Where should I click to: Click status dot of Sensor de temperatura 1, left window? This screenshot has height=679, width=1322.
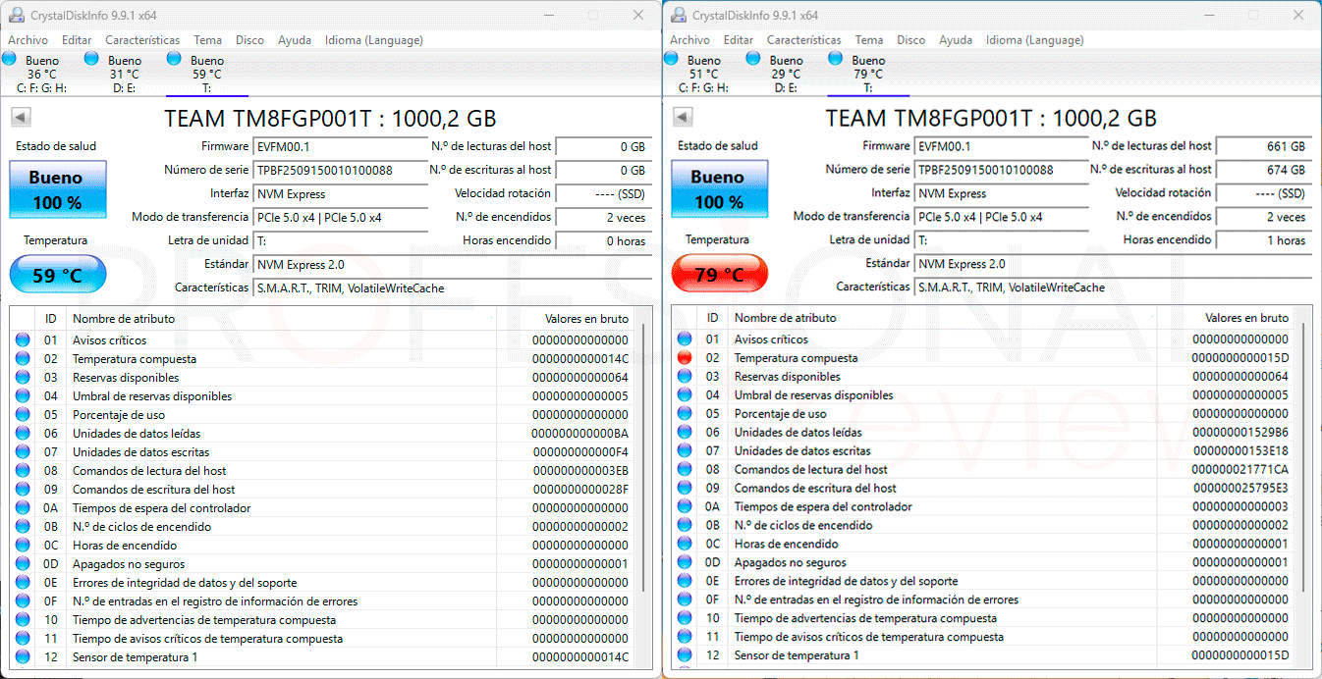(23, 657)
